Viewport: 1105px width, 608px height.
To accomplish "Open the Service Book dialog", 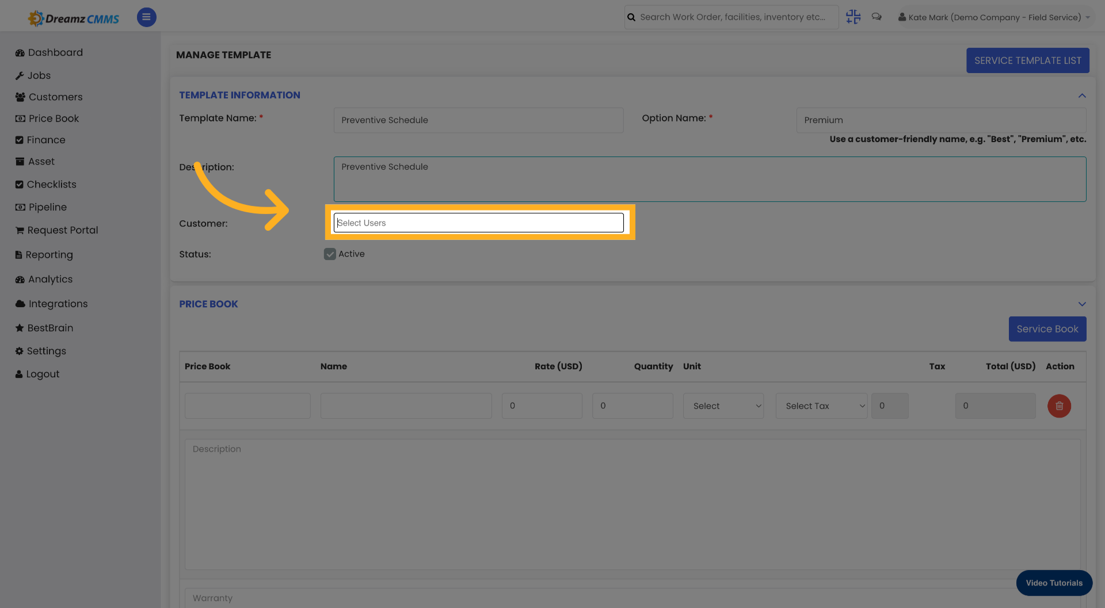I will click(x=1047, y=329).
